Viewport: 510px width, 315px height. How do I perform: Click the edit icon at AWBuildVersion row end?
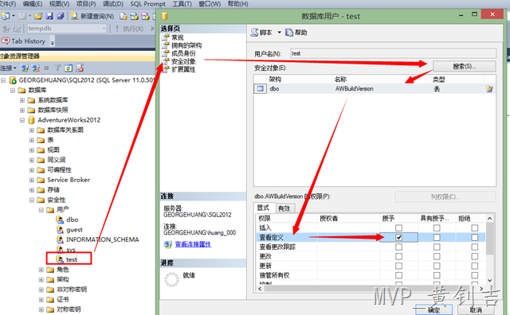point(489,88)
